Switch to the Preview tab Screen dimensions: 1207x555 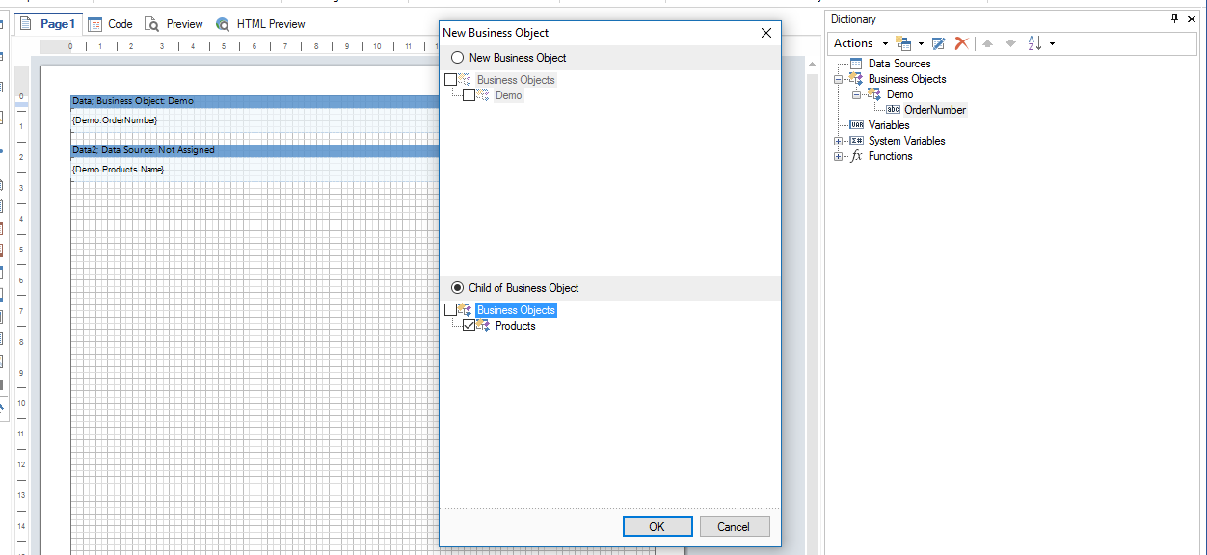(174, 24)
